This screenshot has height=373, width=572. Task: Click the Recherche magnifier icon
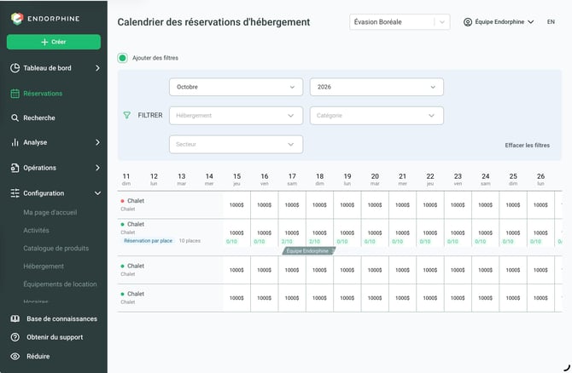[x=15, y=118]
